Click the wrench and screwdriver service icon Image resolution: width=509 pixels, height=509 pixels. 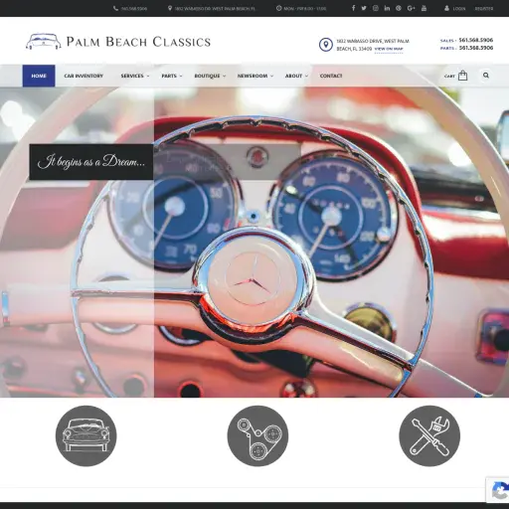(x=429, y=435)
